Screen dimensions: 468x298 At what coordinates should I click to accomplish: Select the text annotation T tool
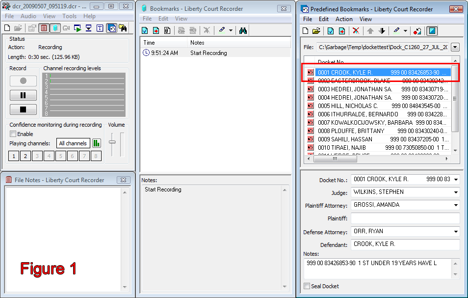click(x=100, y=28)
